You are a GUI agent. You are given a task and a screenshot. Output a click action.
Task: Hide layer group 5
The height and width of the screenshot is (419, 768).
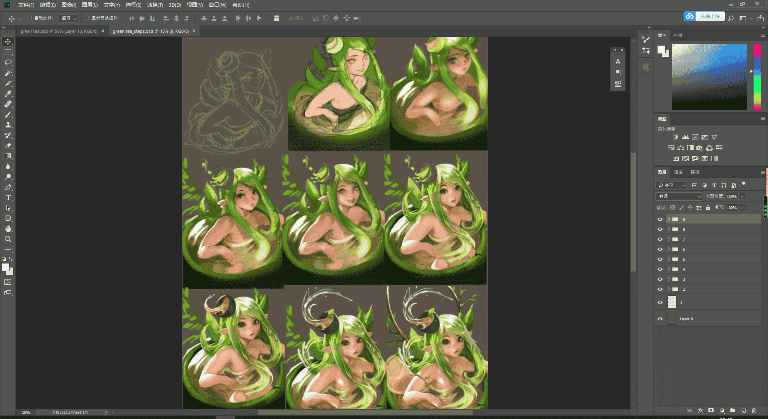point(660,259)
